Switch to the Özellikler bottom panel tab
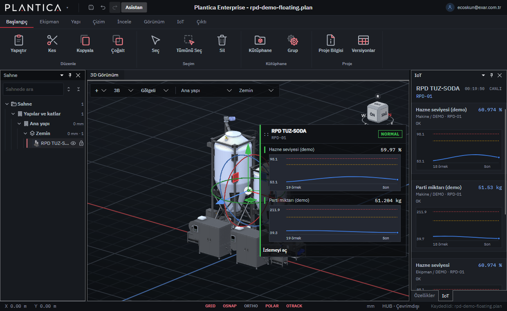The height and width of the screenshot is (311, 507). (424, 295)
